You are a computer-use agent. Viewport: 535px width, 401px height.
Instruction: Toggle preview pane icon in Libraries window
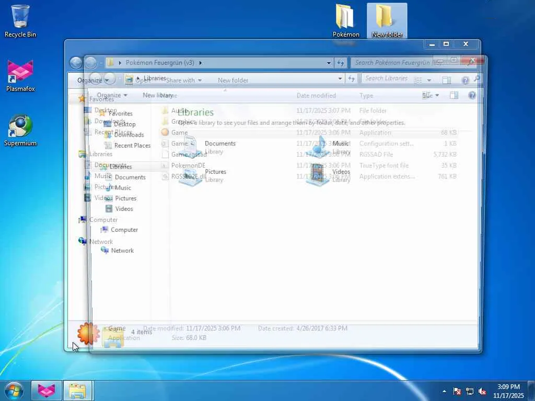[x=454, y=96]
